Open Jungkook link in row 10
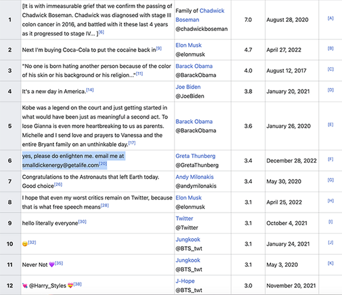The image size is (342, 295). [188, 239]
